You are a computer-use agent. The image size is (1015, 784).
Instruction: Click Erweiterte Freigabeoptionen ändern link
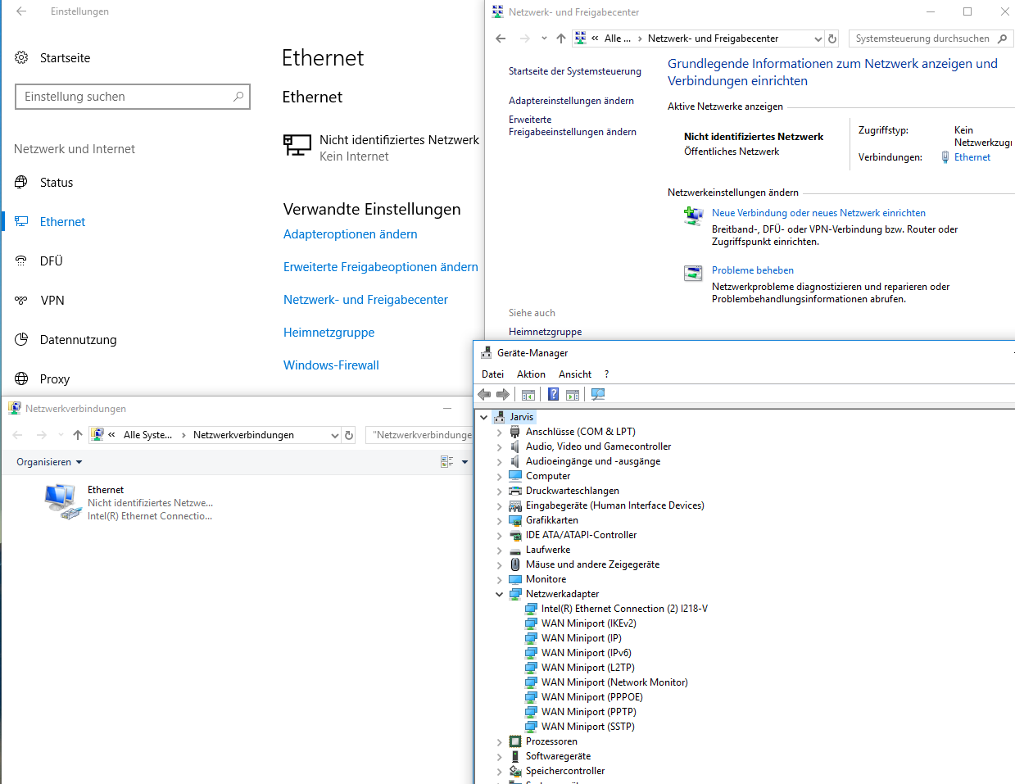click(381, 267)
